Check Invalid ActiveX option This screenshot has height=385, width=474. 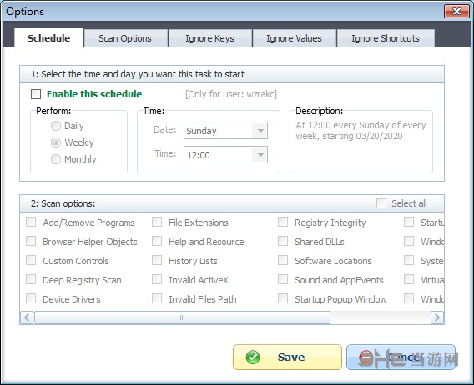pyautogui.click(x=157, y=279)
